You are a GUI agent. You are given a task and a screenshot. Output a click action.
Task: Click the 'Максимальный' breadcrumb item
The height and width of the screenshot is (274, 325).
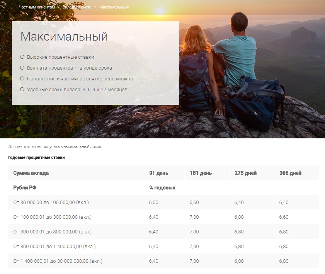(x=114, y=7)
